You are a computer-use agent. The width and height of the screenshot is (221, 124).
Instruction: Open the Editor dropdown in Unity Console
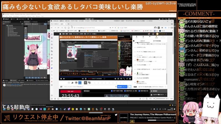[22, 82]
